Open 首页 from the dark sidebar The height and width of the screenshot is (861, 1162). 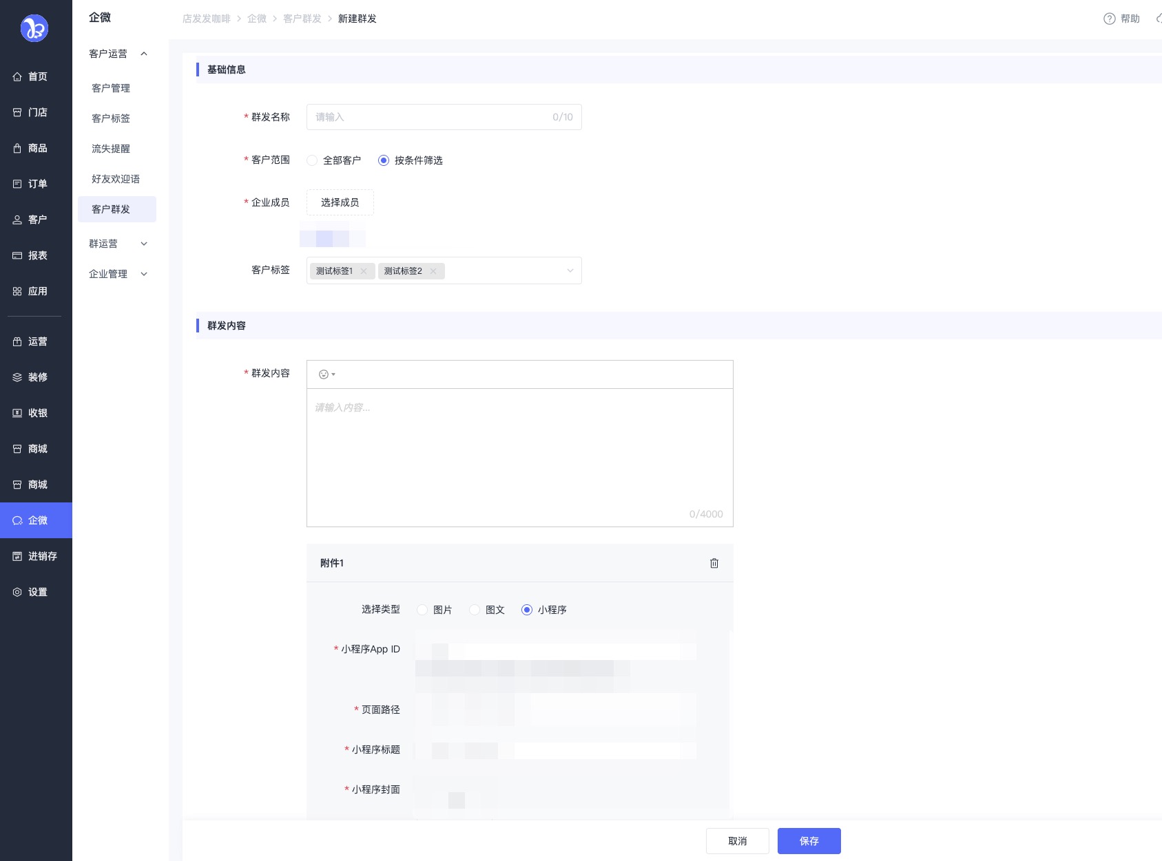(x=37, y=76)
